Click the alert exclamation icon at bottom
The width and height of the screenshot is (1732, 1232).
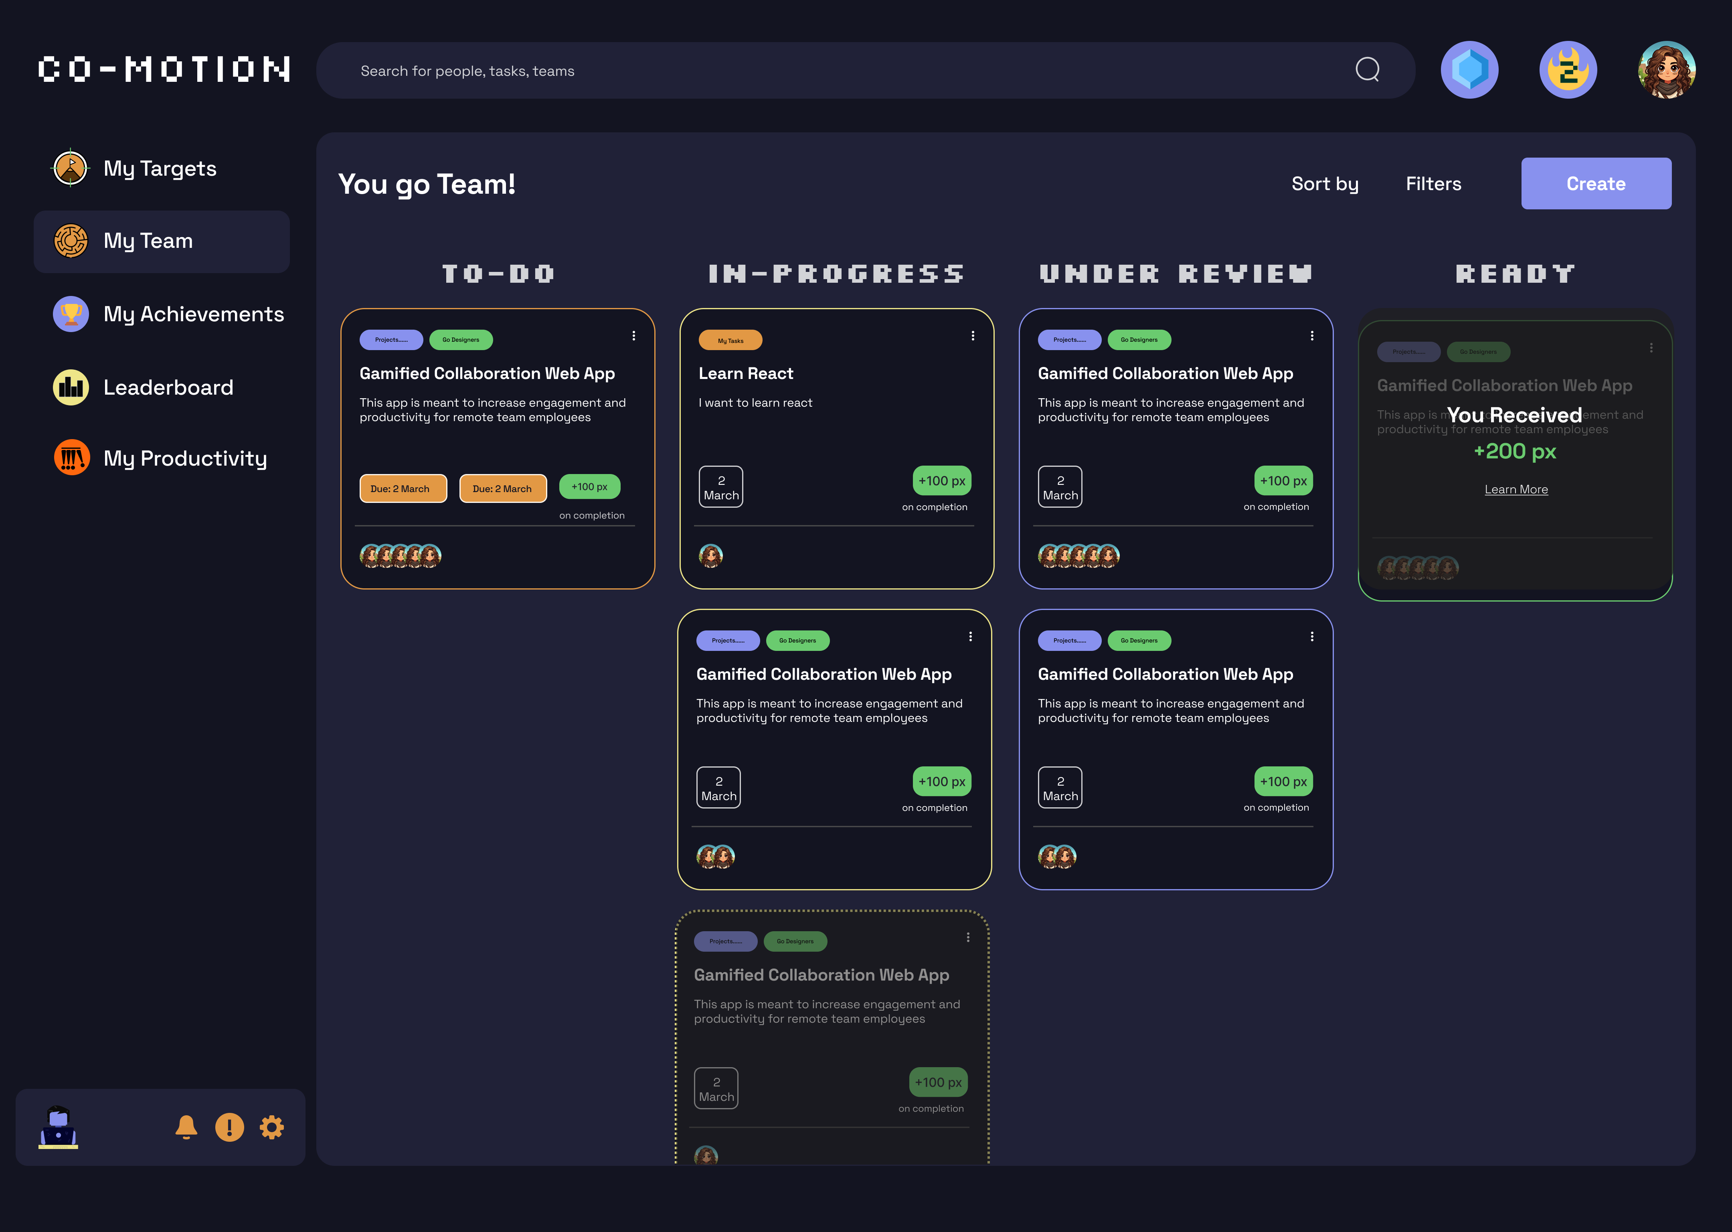tap(229, 1127)
